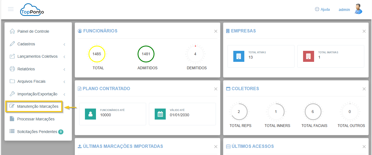The image size is (372, 155).
Task: Open Manutenção Marcações in sidebar
Action: pyautogui.click(x=38, y=106)
